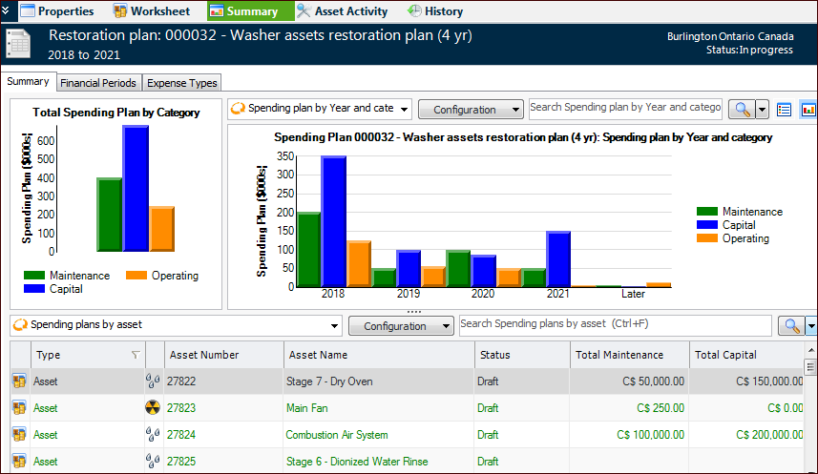Open the 'Spending plan by Year and category' dropdown
The height and width of the screenshot is (474, 818).
[x=320, y=109]
